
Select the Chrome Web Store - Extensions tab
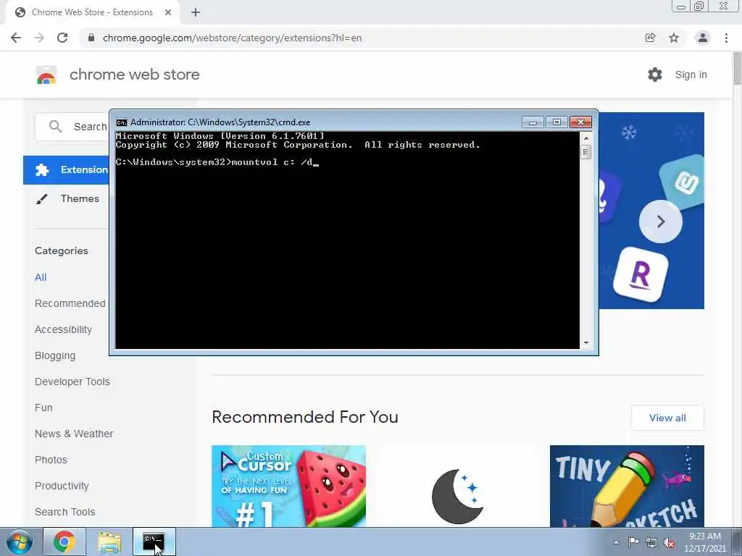[92, 12]
